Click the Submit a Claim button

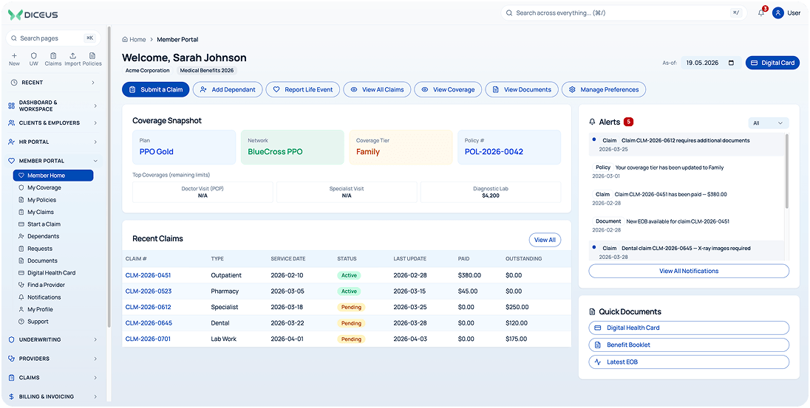pos(155,89)
